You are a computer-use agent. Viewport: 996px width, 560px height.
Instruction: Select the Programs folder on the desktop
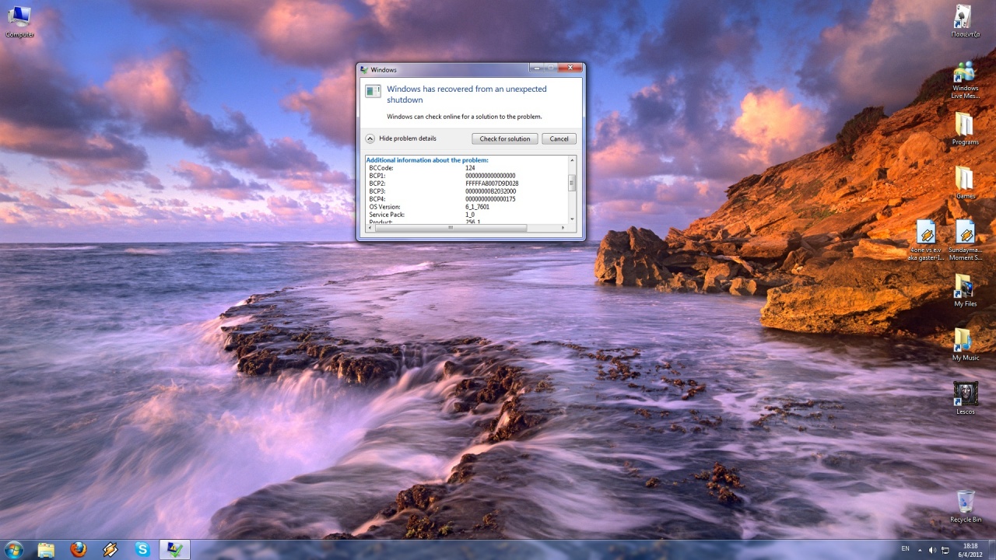tap(965, 129)
